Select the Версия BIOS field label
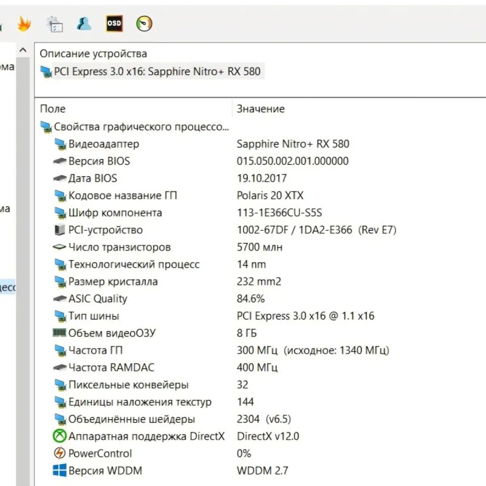 (x=99, y=161)
